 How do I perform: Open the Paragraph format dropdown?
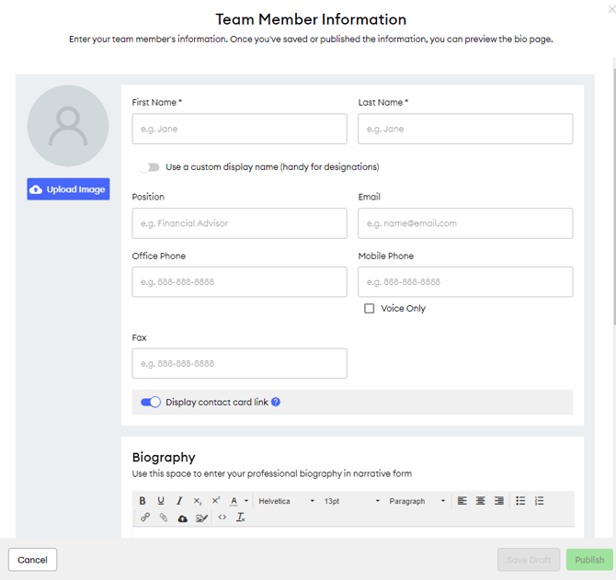pos(416,501)
